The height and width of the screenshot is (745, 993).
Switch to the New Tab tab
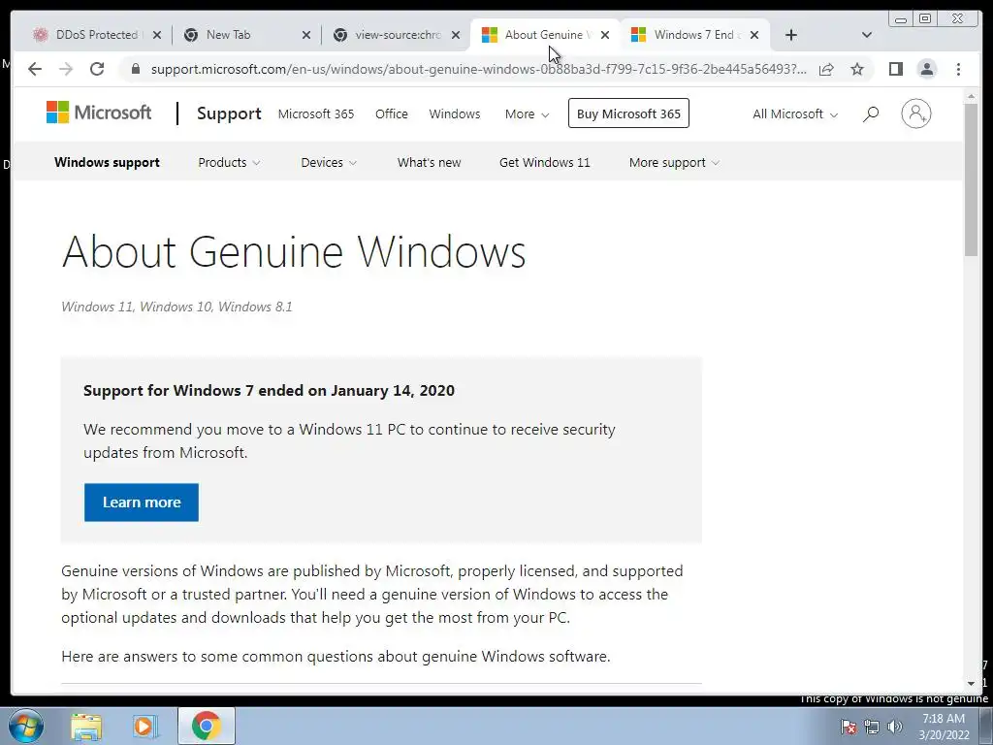pyautogui.click(x=240, y=35)
